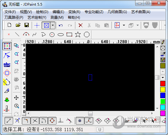
Task: Select the ellipse drawing tool
Action: (61, 34)
